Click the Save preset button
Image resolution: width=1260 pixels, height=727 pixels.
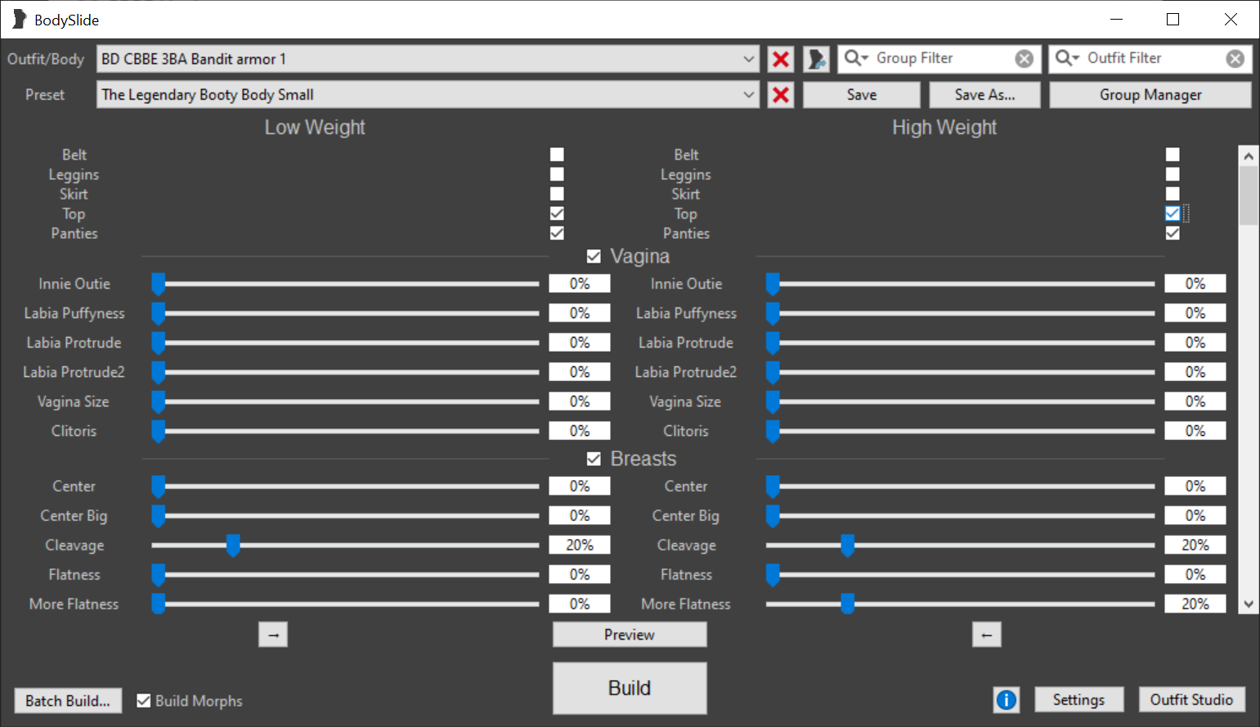click(x=862, y=95)
